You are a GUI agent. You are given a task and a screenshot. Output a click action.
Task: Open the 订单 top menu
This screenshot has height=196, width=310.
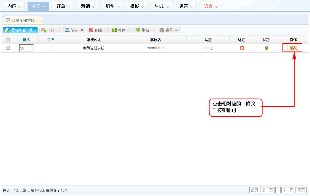(x=63, y=7)
